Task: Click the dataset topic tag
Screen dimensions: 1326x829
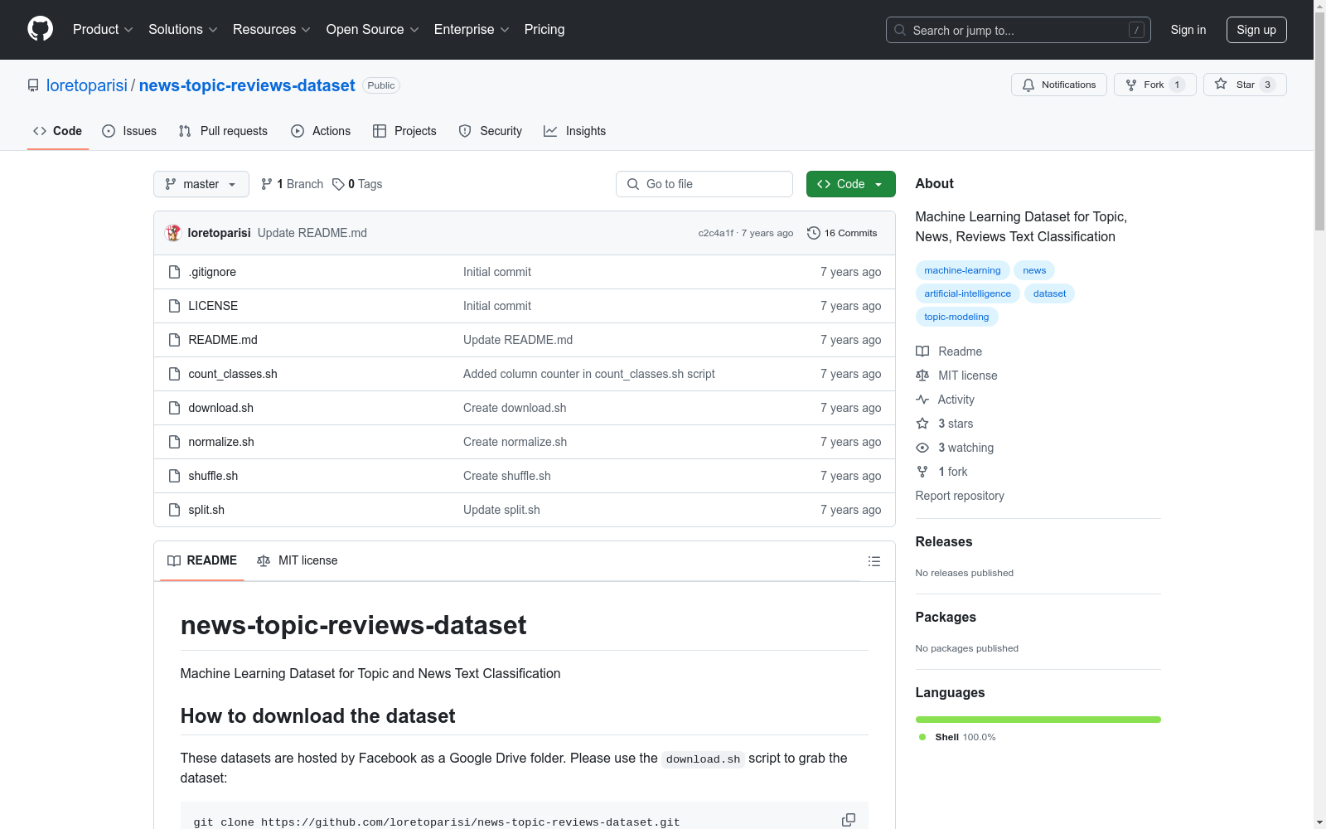Action: coord(1049,293)
